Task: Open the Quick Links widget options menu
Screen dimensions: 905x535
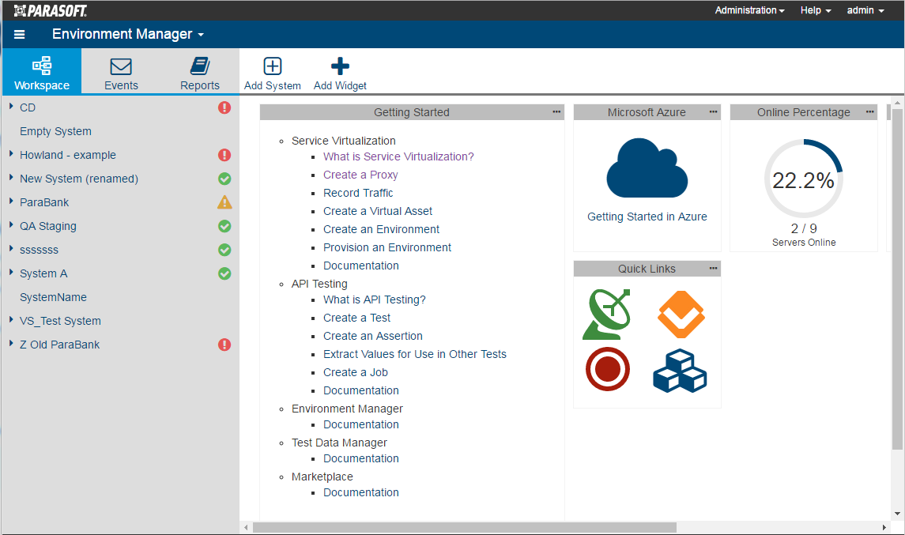Action: (714, 269)
